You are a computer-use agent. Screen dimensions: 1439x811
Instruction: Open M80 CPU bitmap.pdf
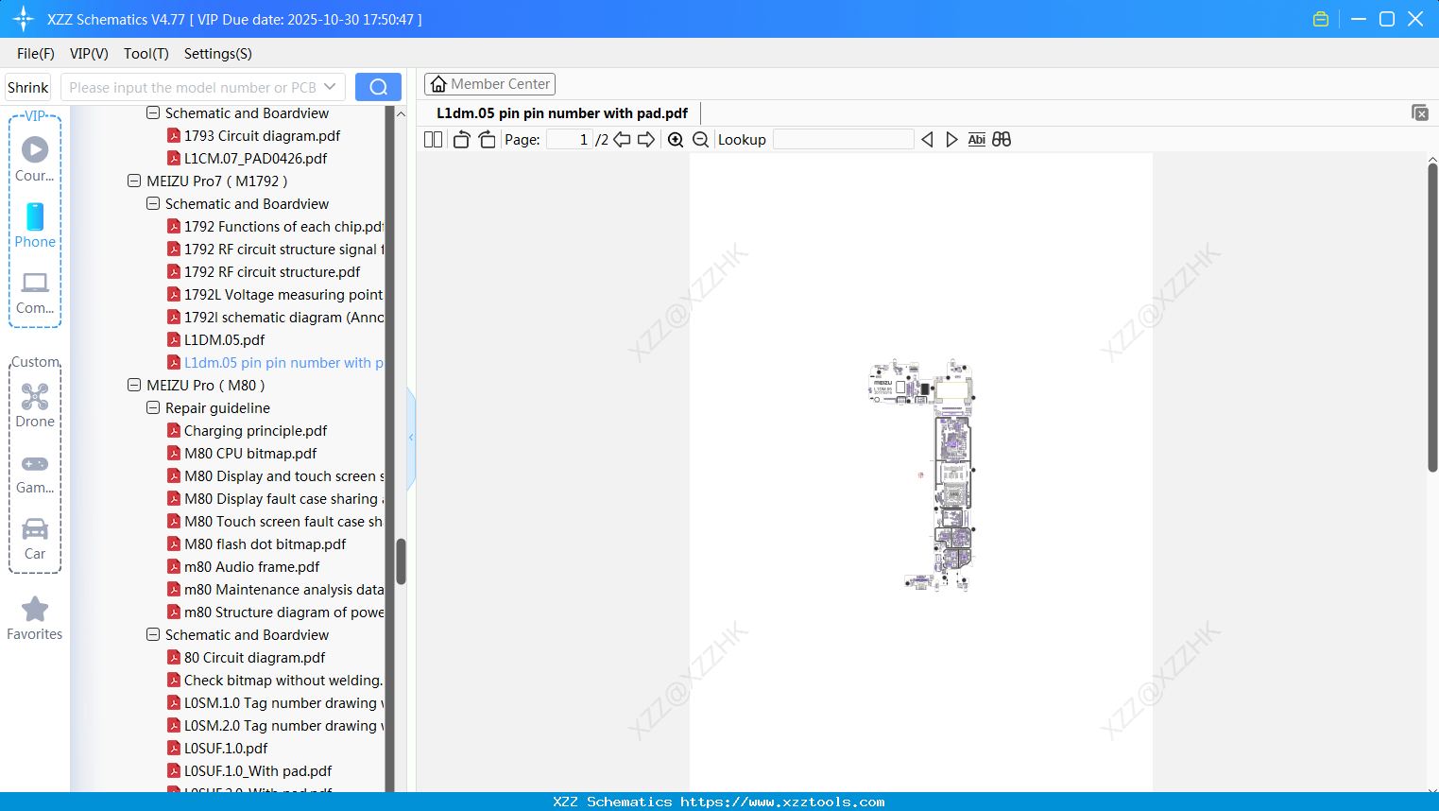(250, 453)
